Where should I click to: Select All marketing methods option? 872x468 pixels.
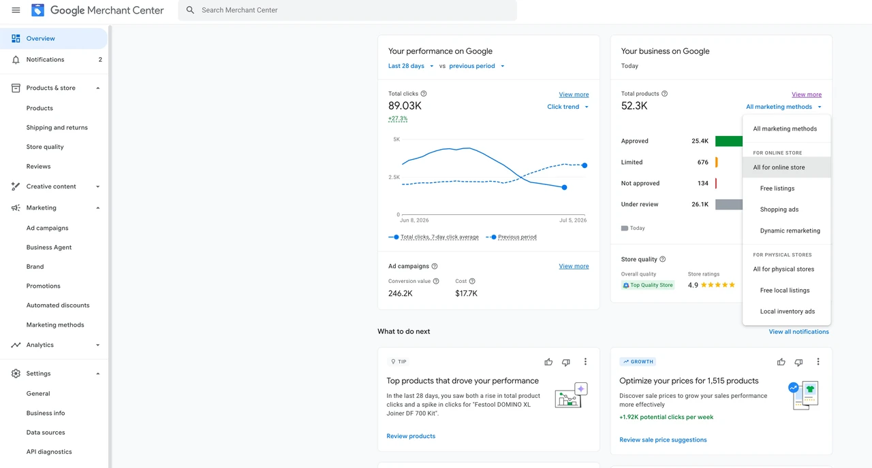click(787, 129)
